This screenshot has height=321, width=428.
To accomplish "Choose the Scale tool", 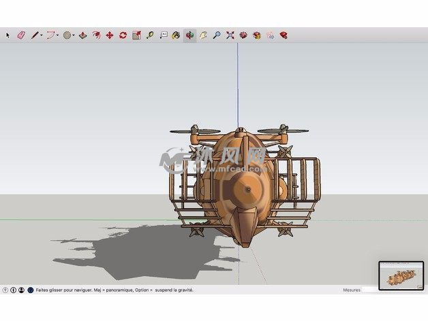I will [x=136, y=35].
